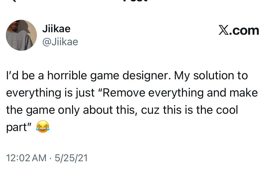
Task: Click the dot separator between time and date
Action: coord(51,158)
